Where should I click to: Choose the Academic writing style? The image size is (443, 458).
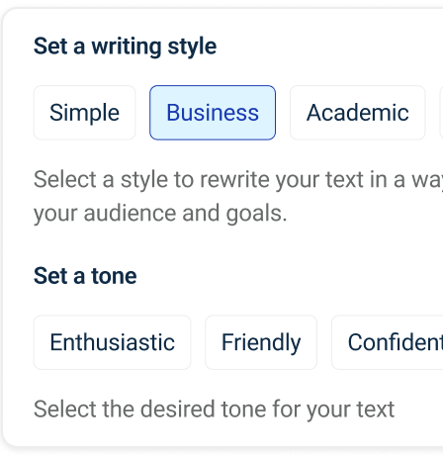[358, 113]
